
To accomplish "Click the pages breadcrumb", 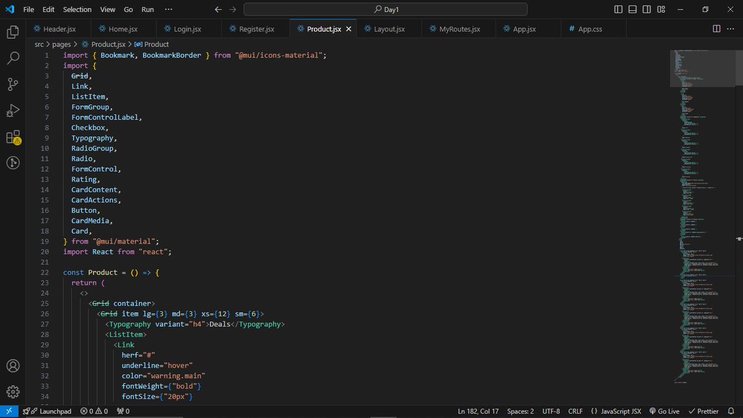I will pos(61,45).
